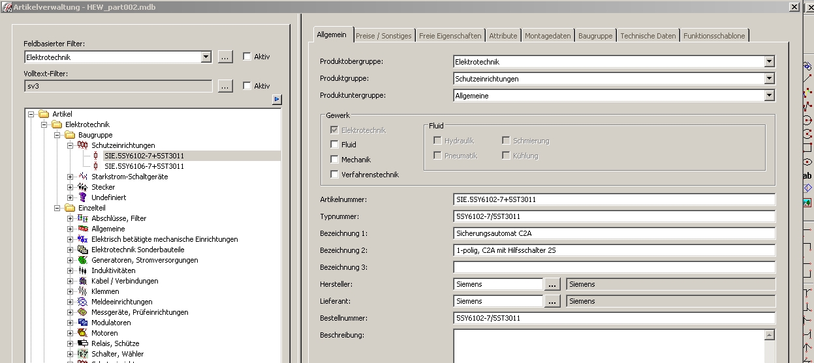The width and height of the screenshot is (814, 363).
Task: Expand the Motoren tree node
Action: point(70,333)
